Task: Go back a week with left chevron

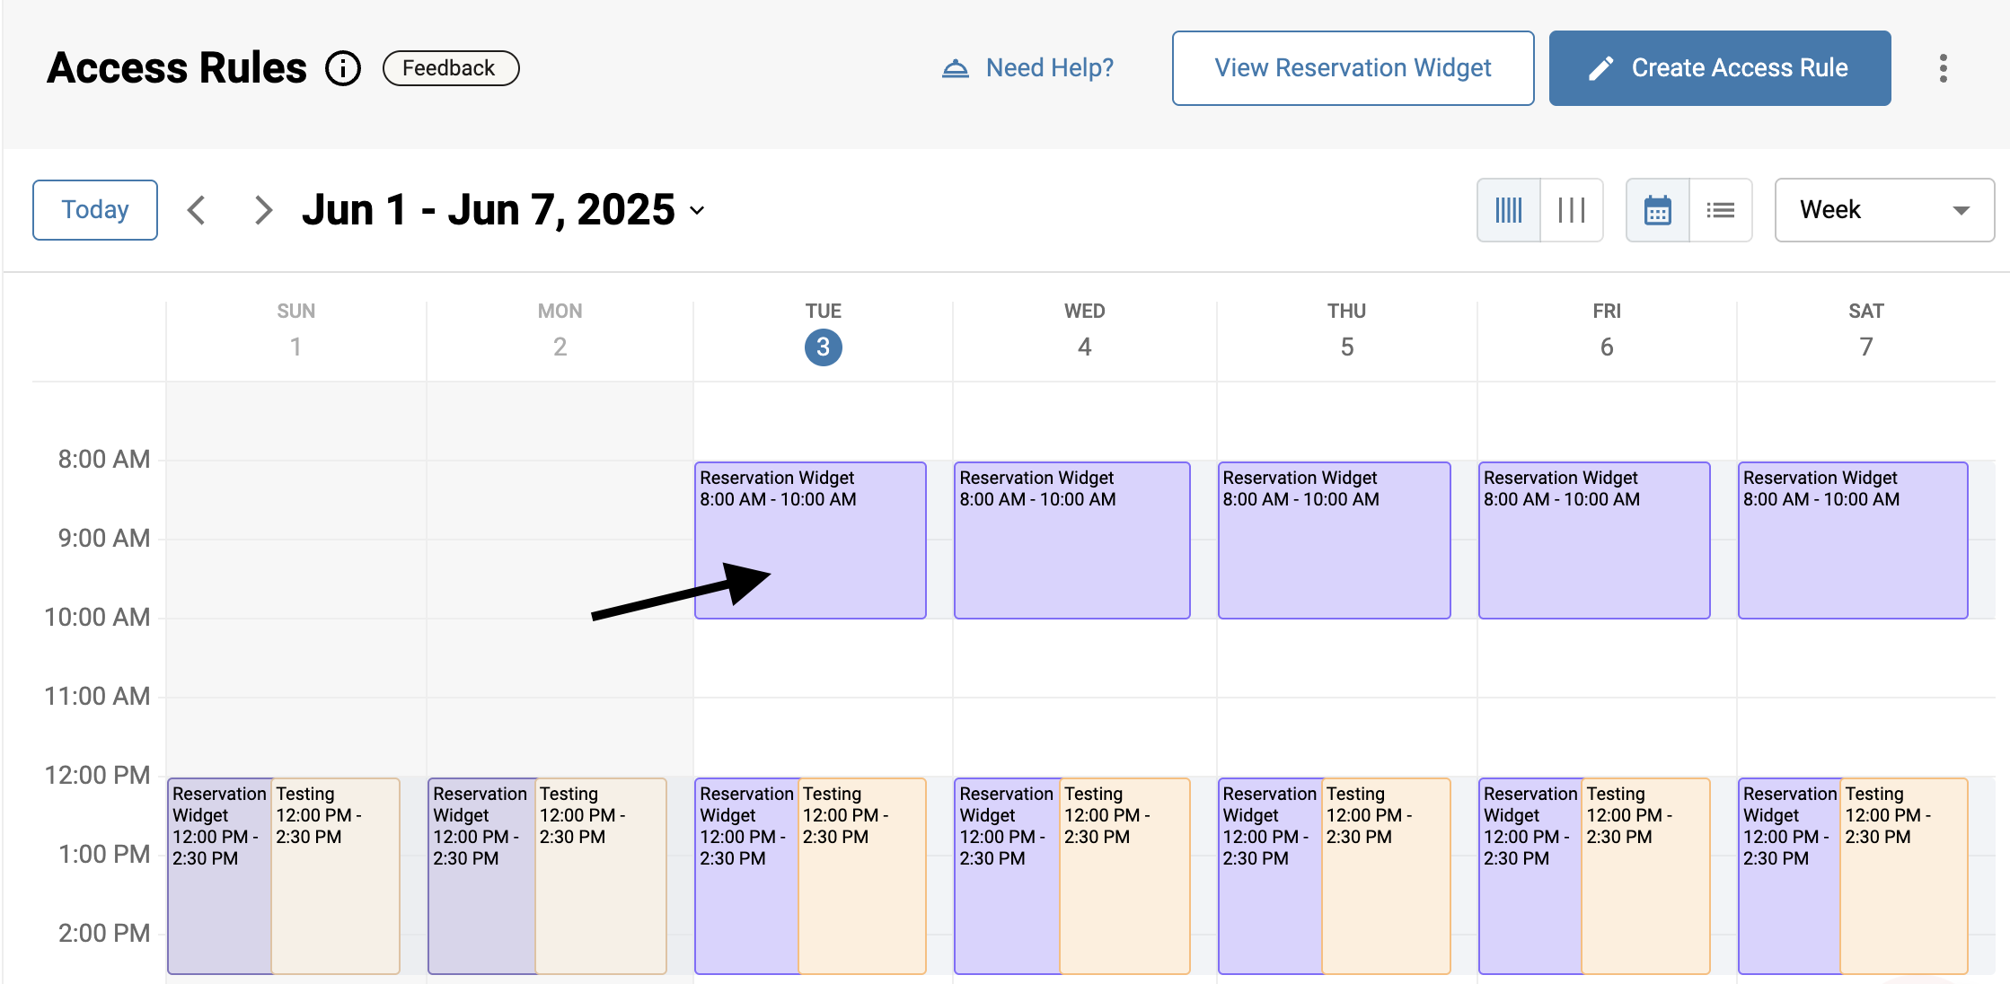Action: tap(196, 209)
